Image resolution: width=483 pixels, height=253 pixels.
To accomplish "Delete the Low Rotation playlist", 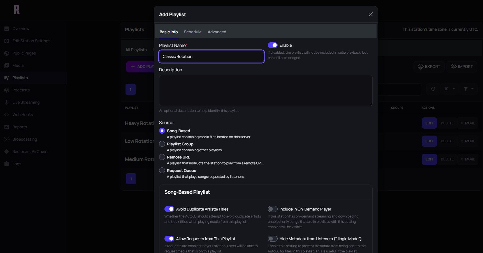I will pyautogui.click(x=447, y=141).
